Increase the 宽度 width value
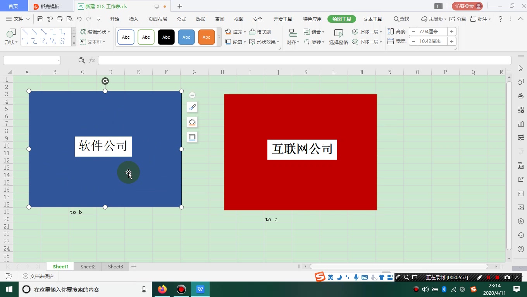The height and width of the screenshot is (297, 527). pyautogui.click(x=452, y=41)
